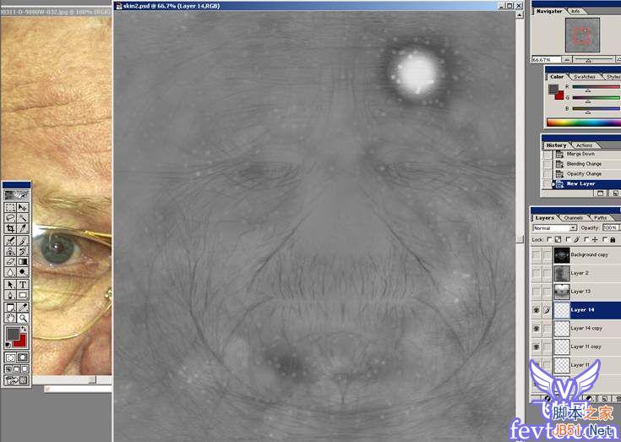Image resolution: width=621 pixels, height=442 pixels.
Task: Select the Pen tool
Action: click(x=10, y=295)
